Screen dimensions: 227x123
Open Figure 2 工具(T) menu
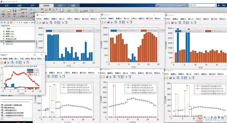(69, 19)
